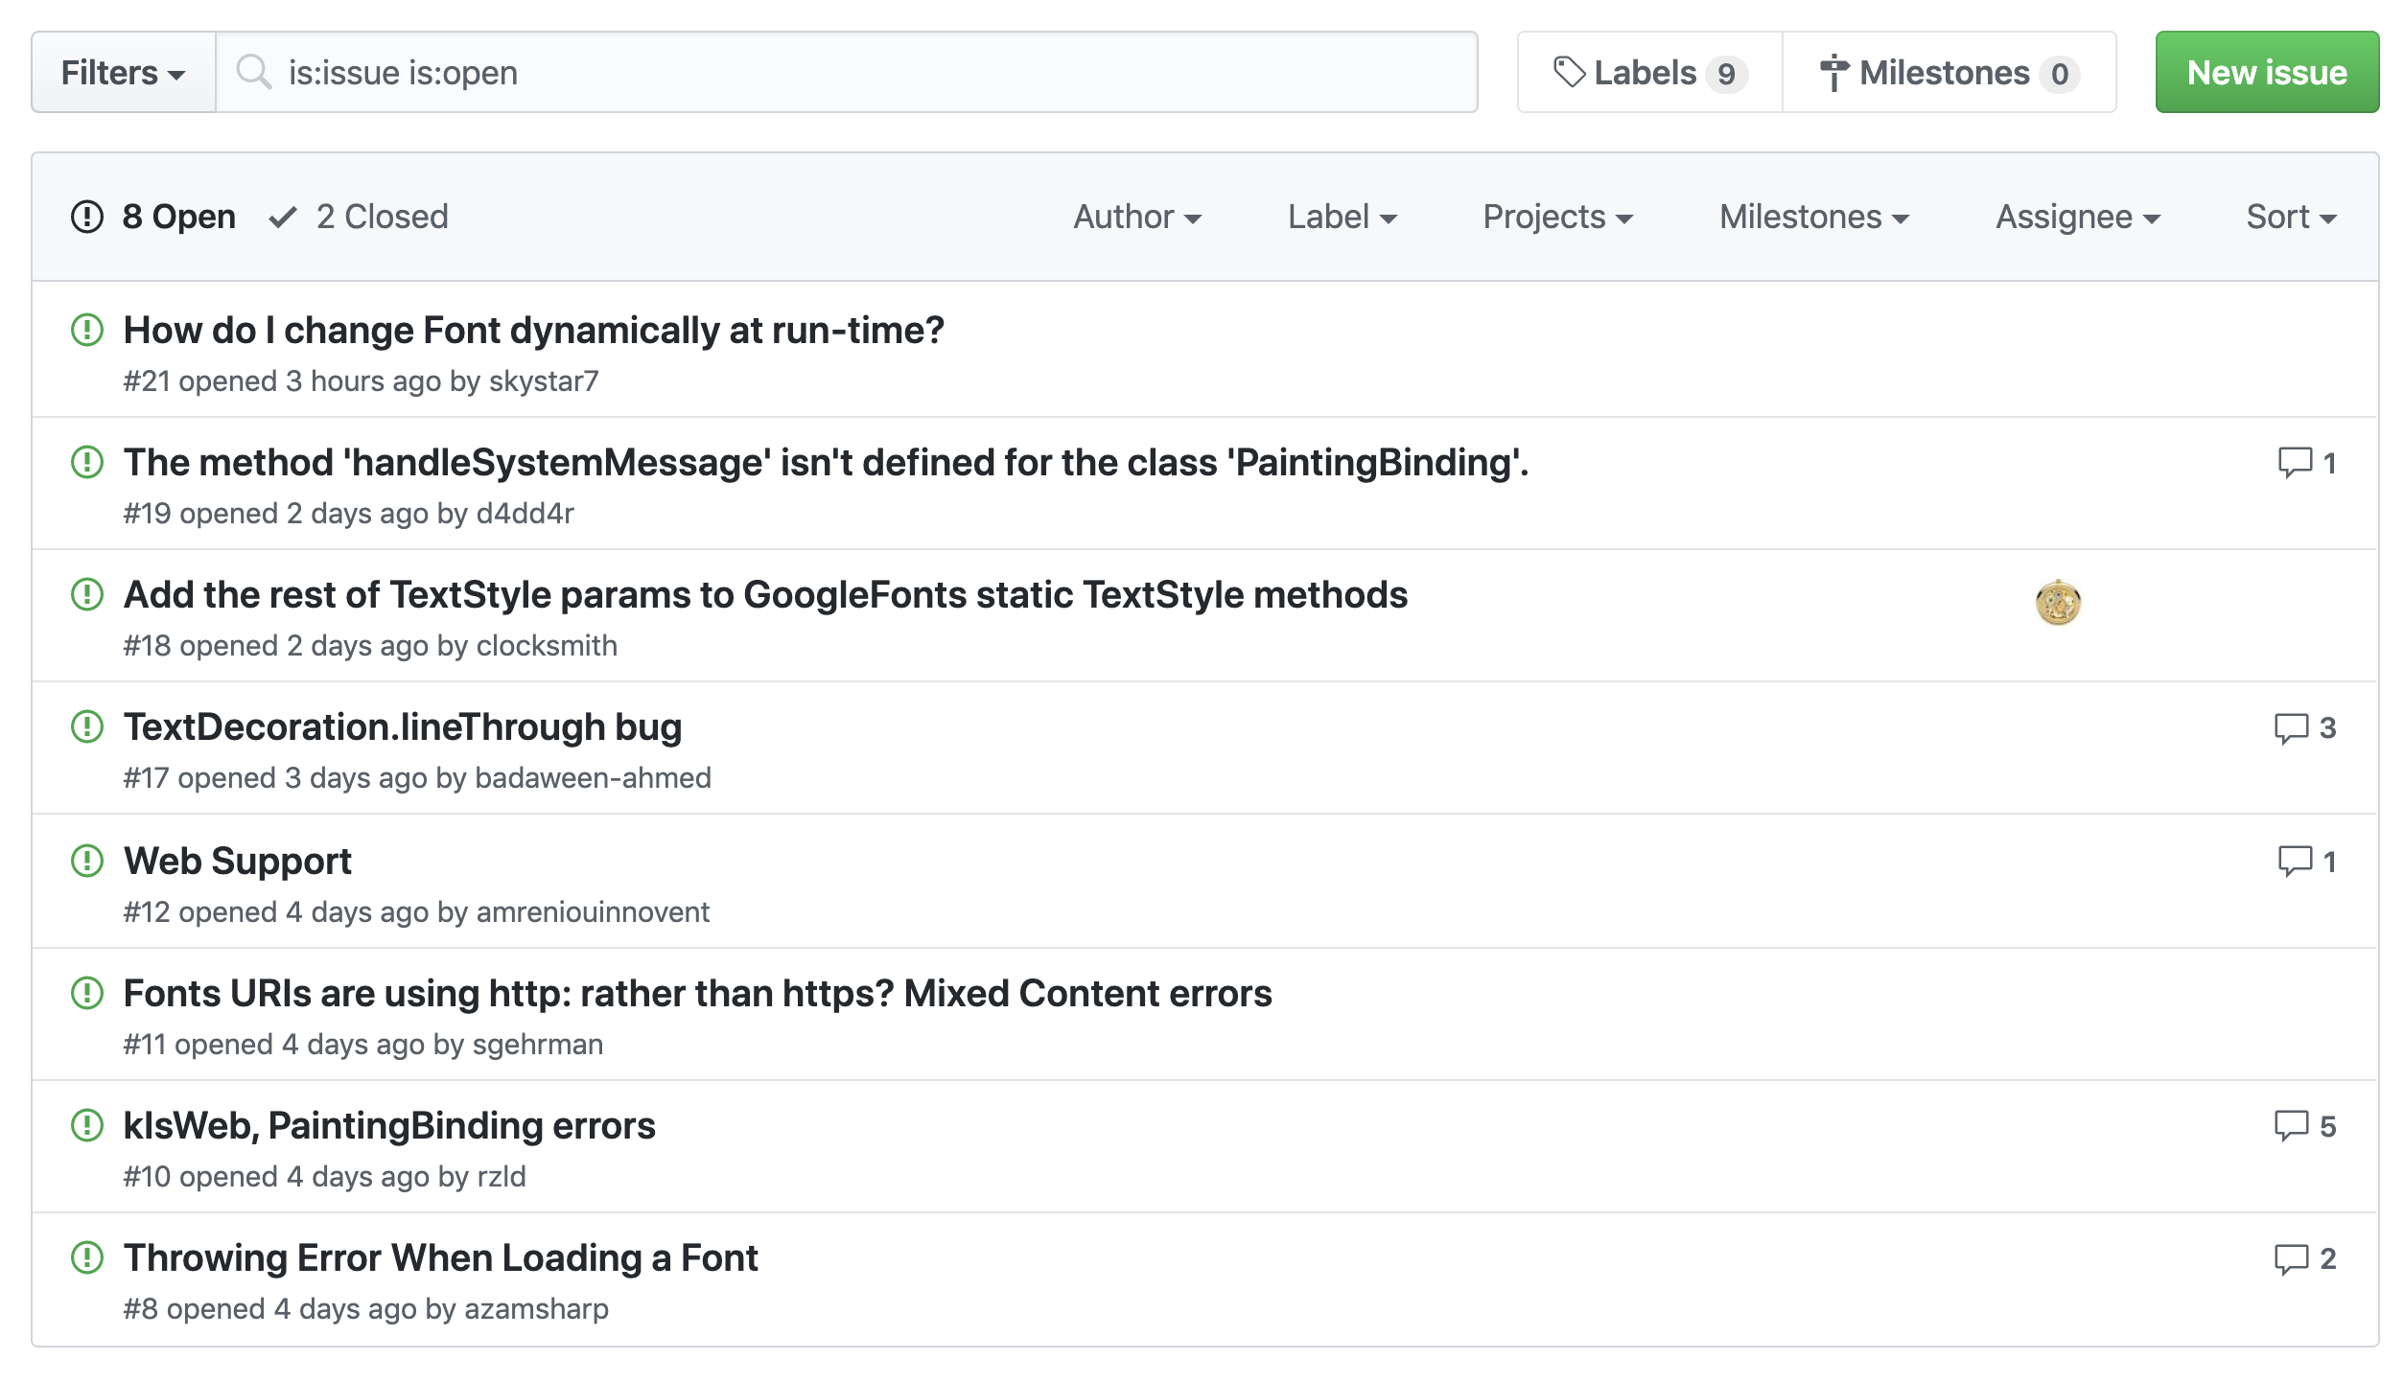View the 5 comments on 'kIsWeb, PaintingBinding errors'

pyautogui.click(x=2301, y=1126)
